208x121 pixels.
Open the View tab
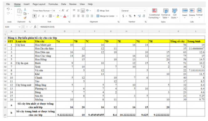coord(82,4)
